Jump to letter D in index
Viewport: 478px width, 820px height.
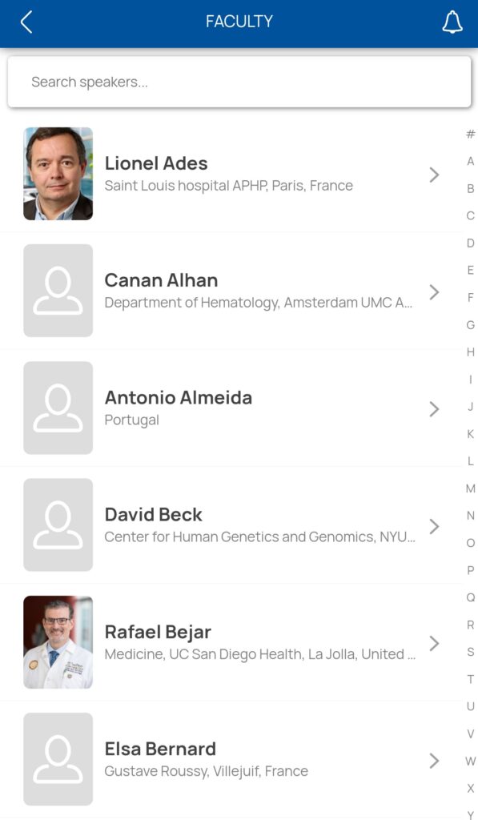470,243
